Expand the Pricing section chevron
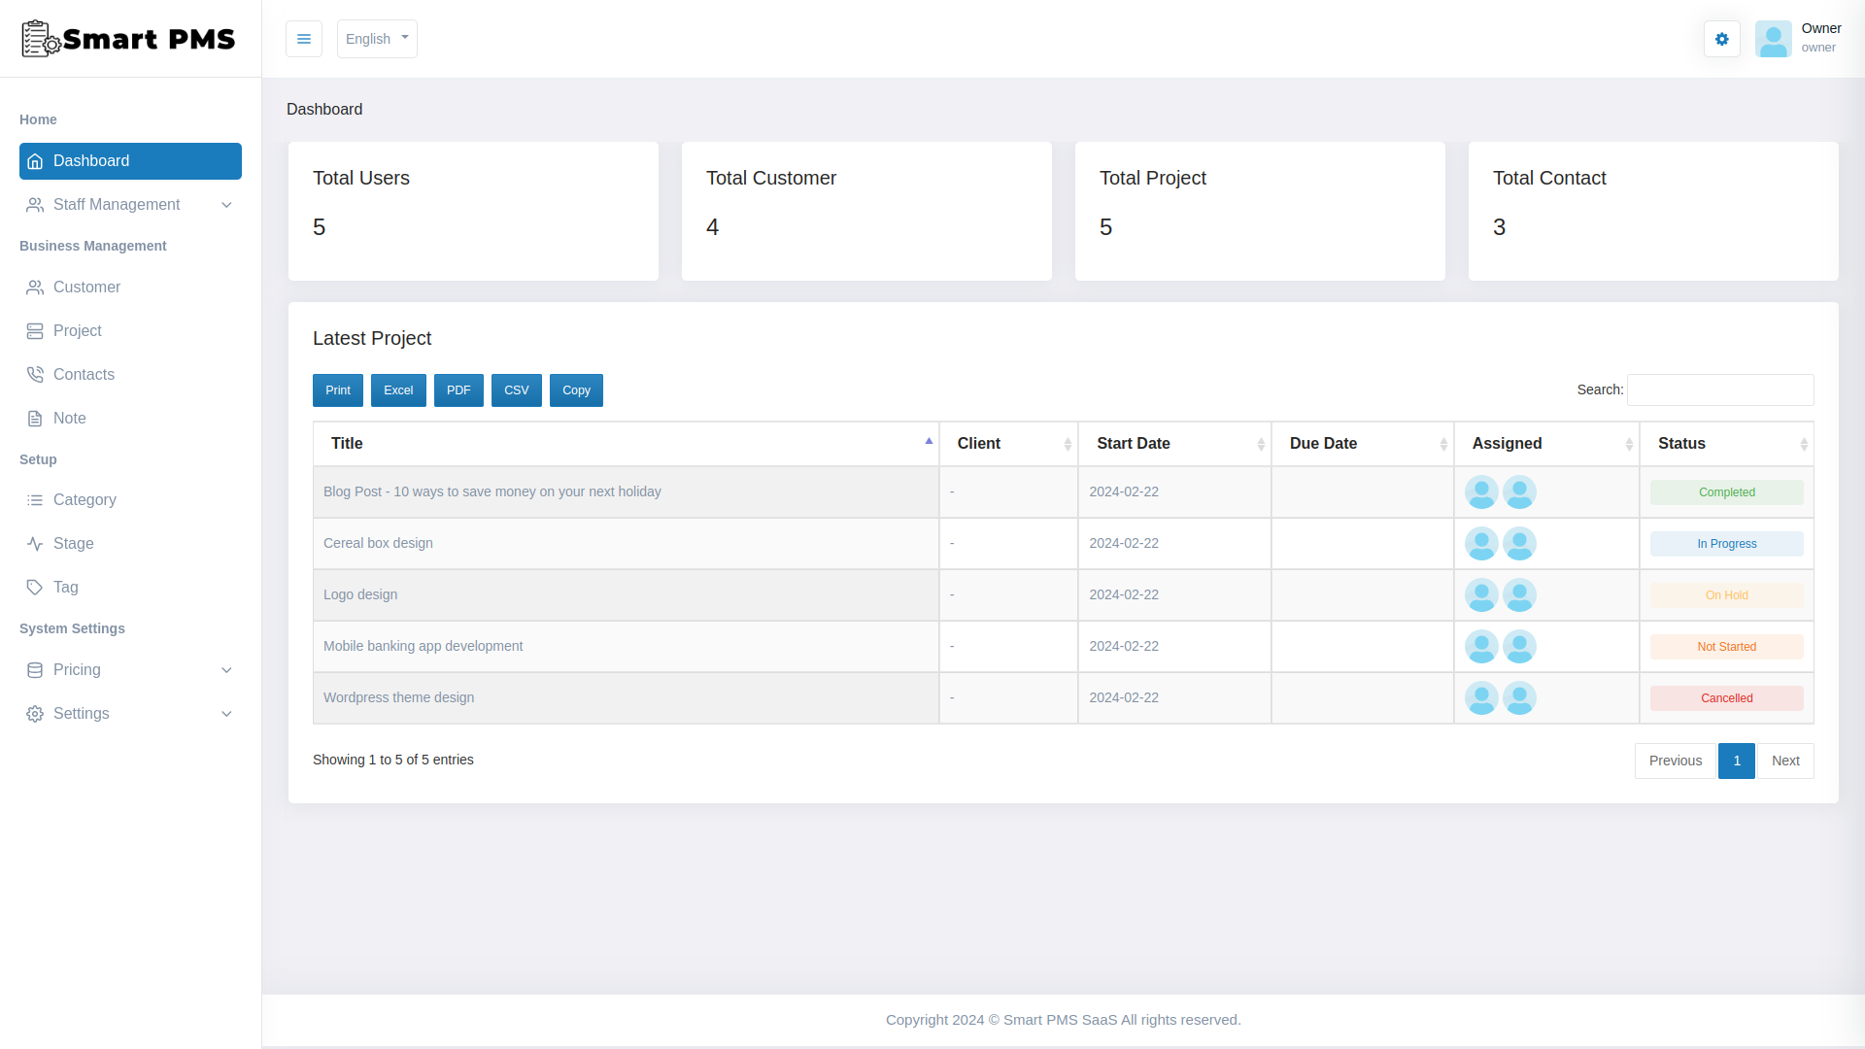The image size is (1865, 1049). (226, 670)
